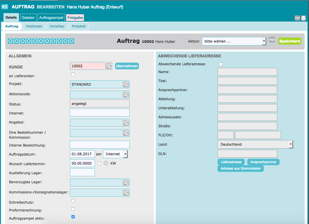Open the Aktion 'bitte wählen' dropdown
Image resolution: width=309 pixels, height=224 pixels.
coord(234,41)
